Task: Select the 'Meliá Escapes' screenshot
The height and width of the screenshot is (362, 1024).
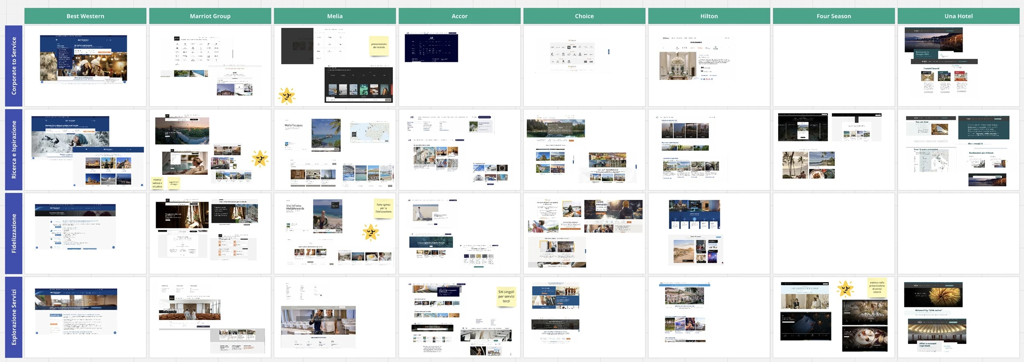Action: click(x=312, y=135)
